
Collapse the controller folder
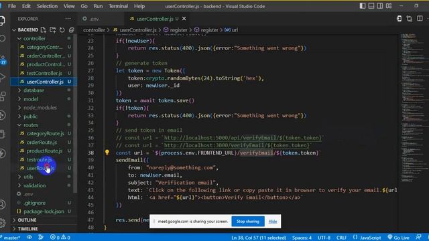pos(34,39)
